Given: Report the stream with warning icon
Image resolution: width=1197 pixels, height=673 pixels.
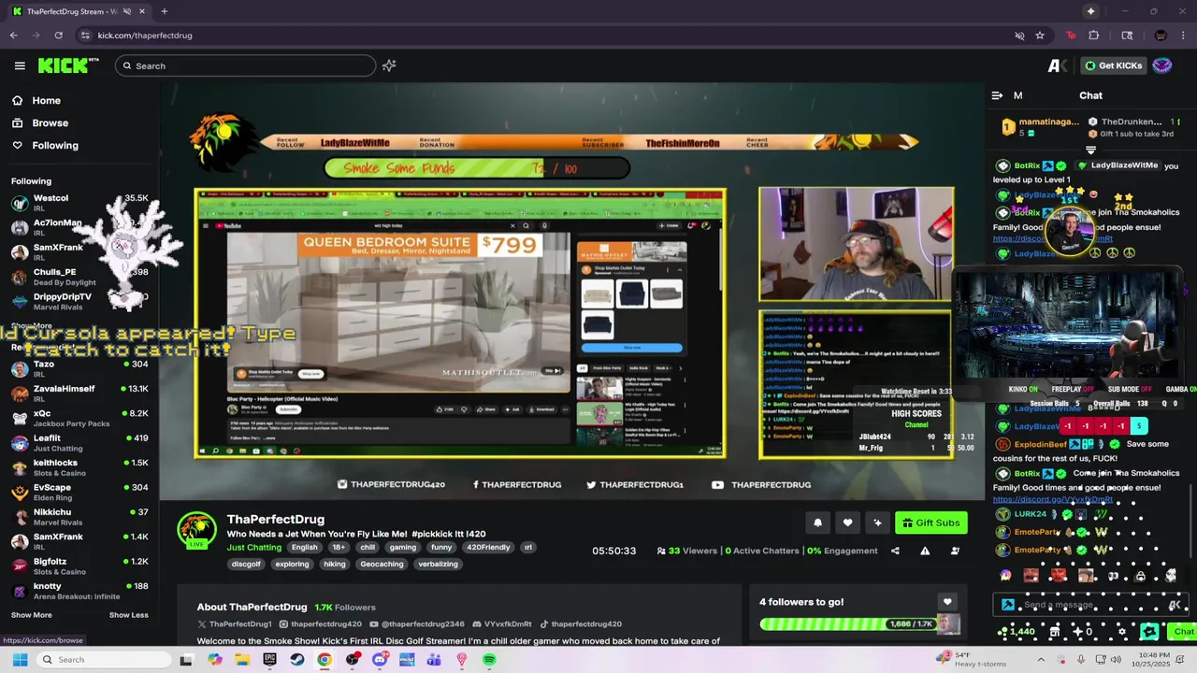Looking at the screenshot, I should [x=925, y=551].
